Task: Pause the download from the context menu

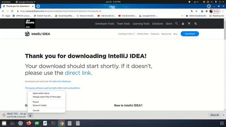Action: click(46, 102)
